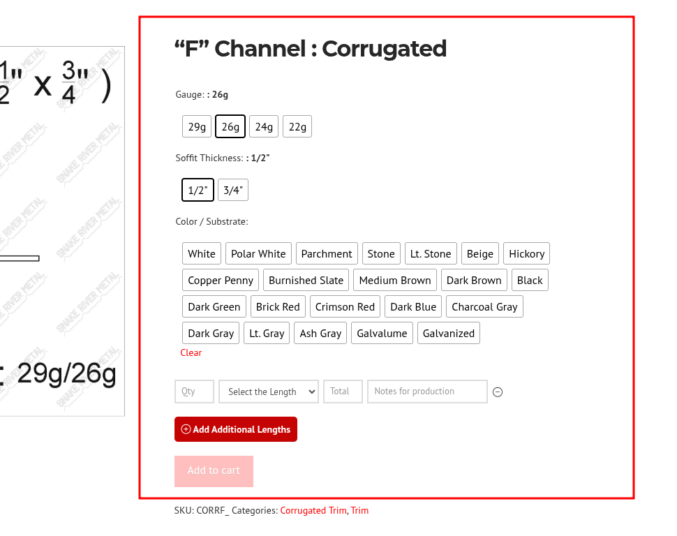Select the 24g gauge option

coord(264,126)
